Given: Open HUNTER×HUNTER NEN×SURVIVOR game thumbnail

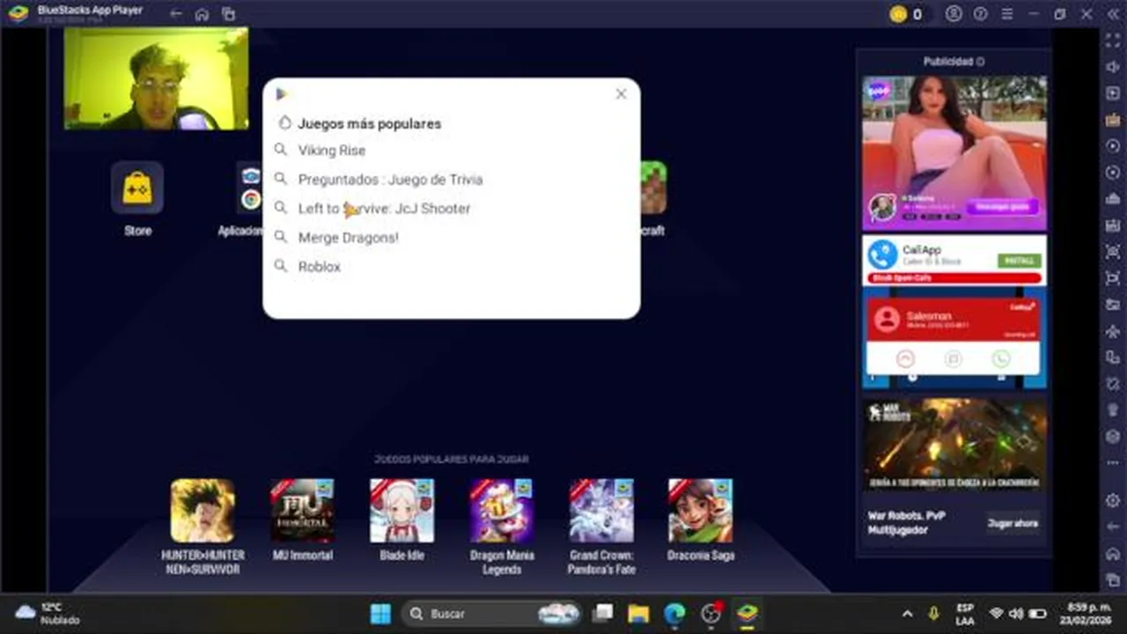Looking at the screenshot, I should point(203,511).
